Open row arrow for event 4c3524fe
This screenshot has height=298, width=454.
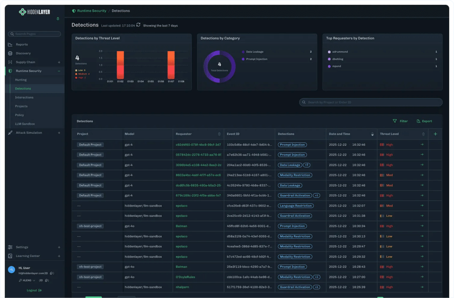pos(422,185)
